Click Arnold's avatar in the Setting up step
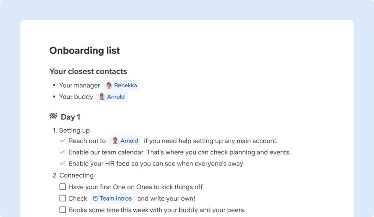Viewport: 374px width, 217px height. (x=115, y=141)
